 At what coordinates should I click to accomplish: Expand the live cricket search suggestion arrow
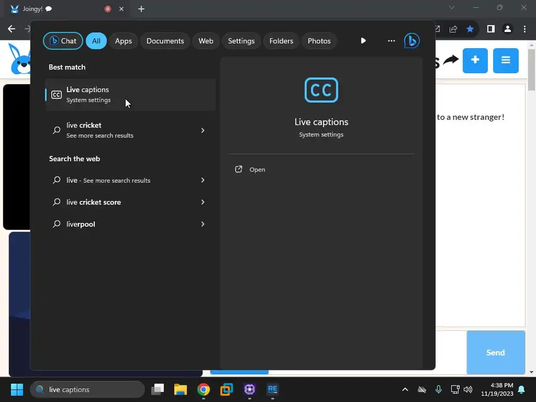point(203,130)
